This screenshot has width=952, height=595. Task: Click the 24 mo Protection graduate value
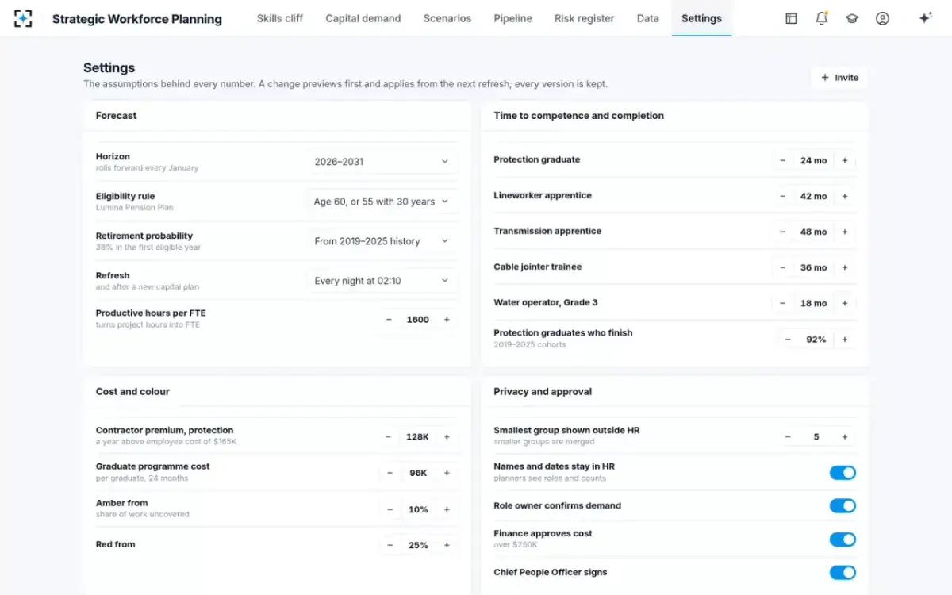814,160
